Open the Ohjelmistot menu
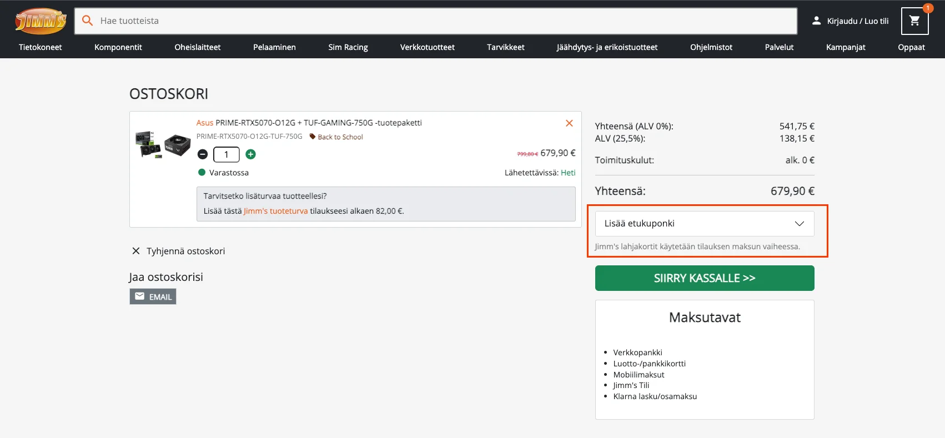This screenshot has height=438, width=945. 711,47
